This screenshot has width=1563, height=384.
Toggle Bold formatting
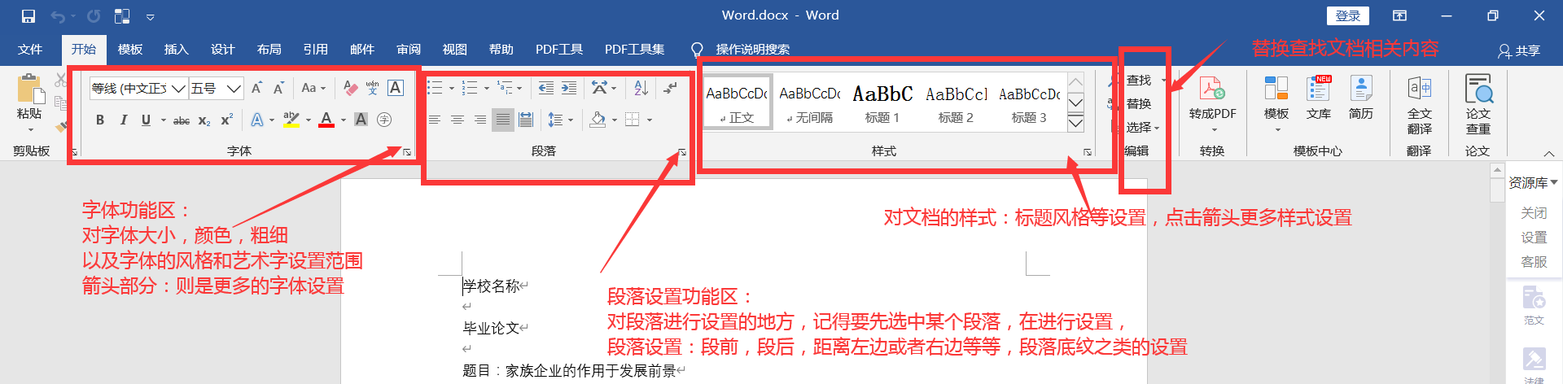100,120
